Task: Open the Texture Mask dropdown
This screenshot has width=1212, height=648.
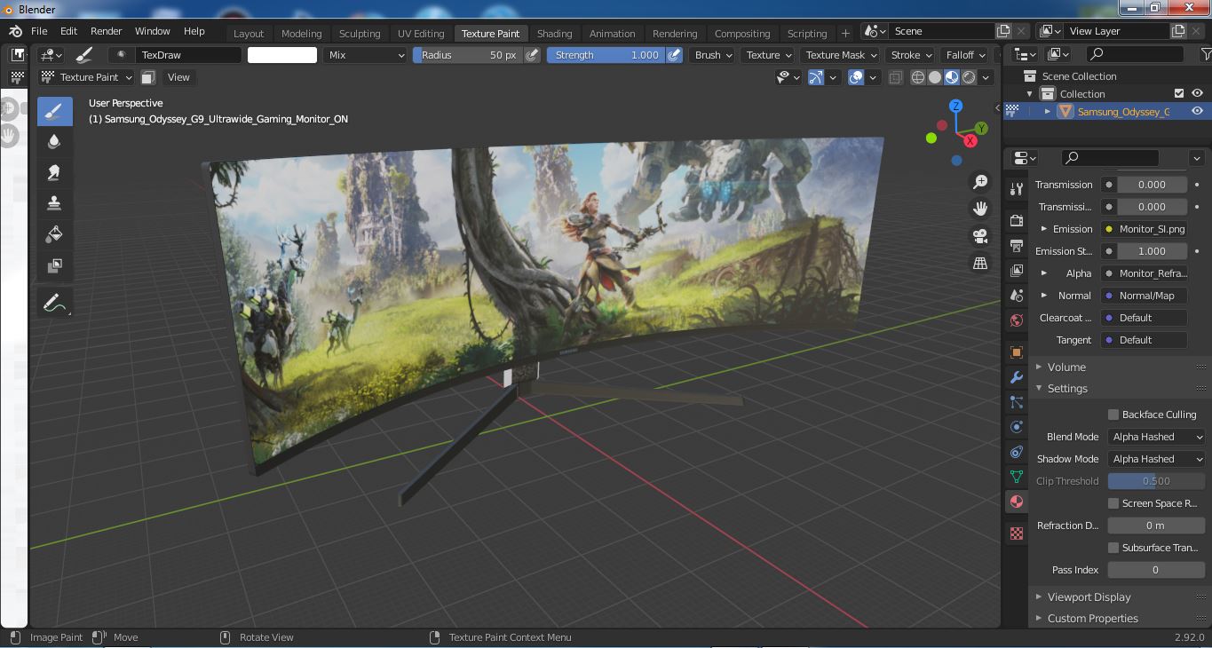Action: coord(840,55)
